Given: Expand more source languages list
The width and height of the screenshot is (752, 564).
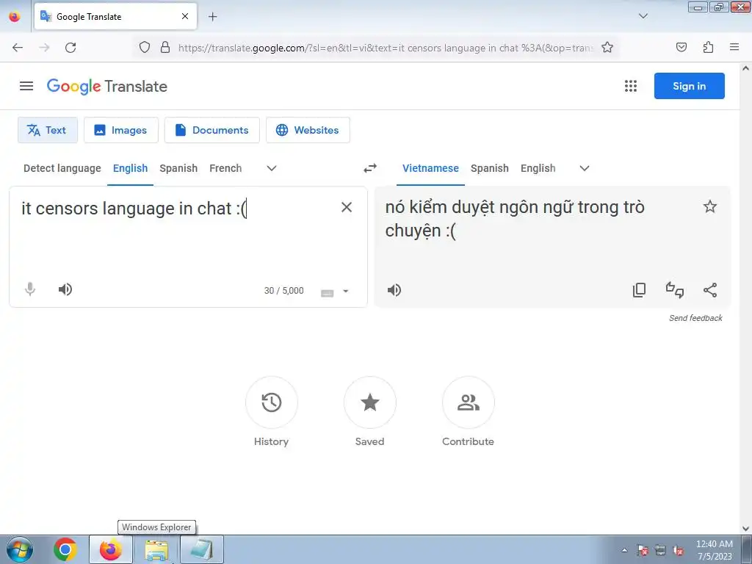Looking at the screenshot, I should (x=272, y=168).
